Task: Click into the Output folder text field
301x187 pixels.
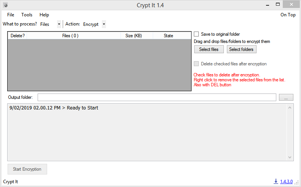Action: 157,97
